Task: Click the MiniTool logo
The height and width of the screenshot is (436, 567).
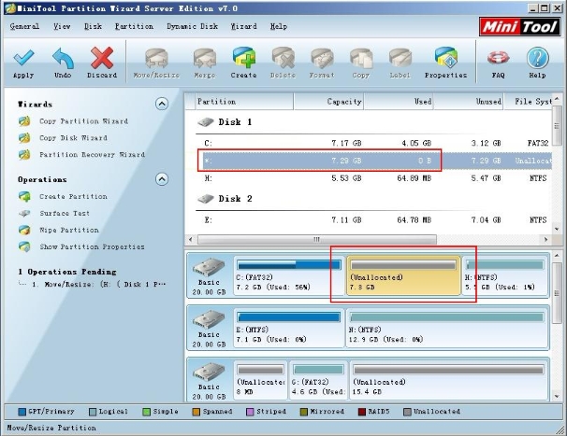Action: click(x=519, y=27)
